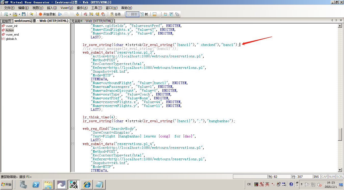Open the 编辑(E) menu
Screen dimensions: 344x190
coord(23,8)
